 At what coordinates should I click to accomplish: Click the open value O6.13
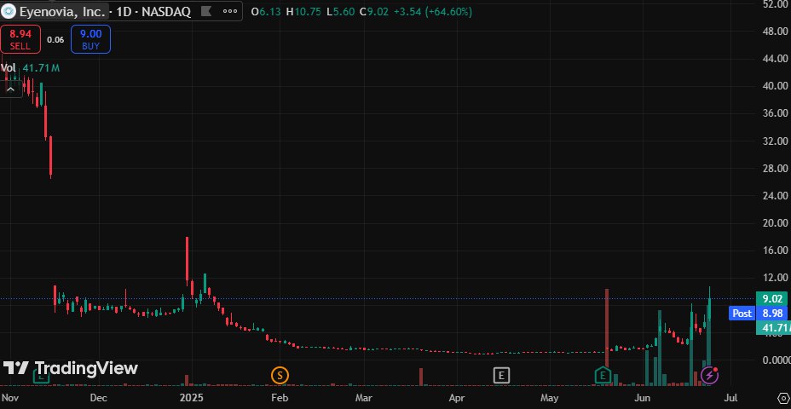[265, 12]
